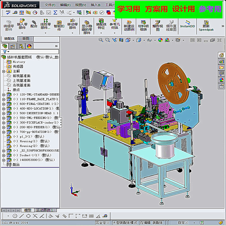
Task: Open Hide/Show Items glasses dropdown
Action: coord(155,40)
